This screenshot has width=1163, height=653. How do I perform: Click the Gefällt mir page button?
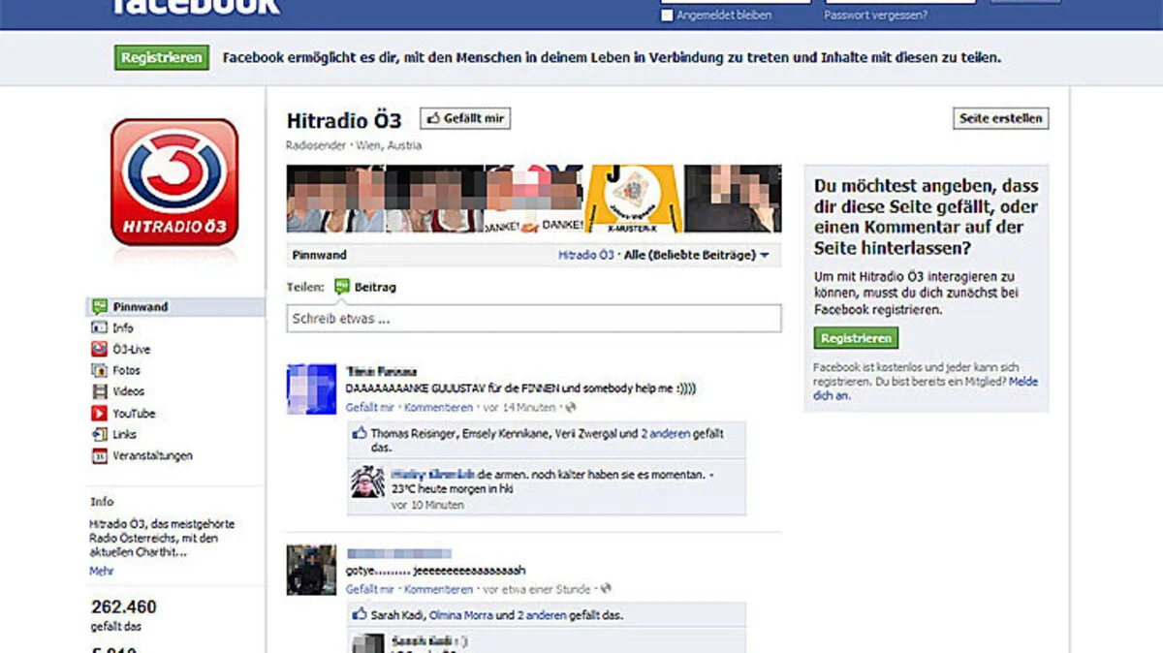[x=465, y=118]
